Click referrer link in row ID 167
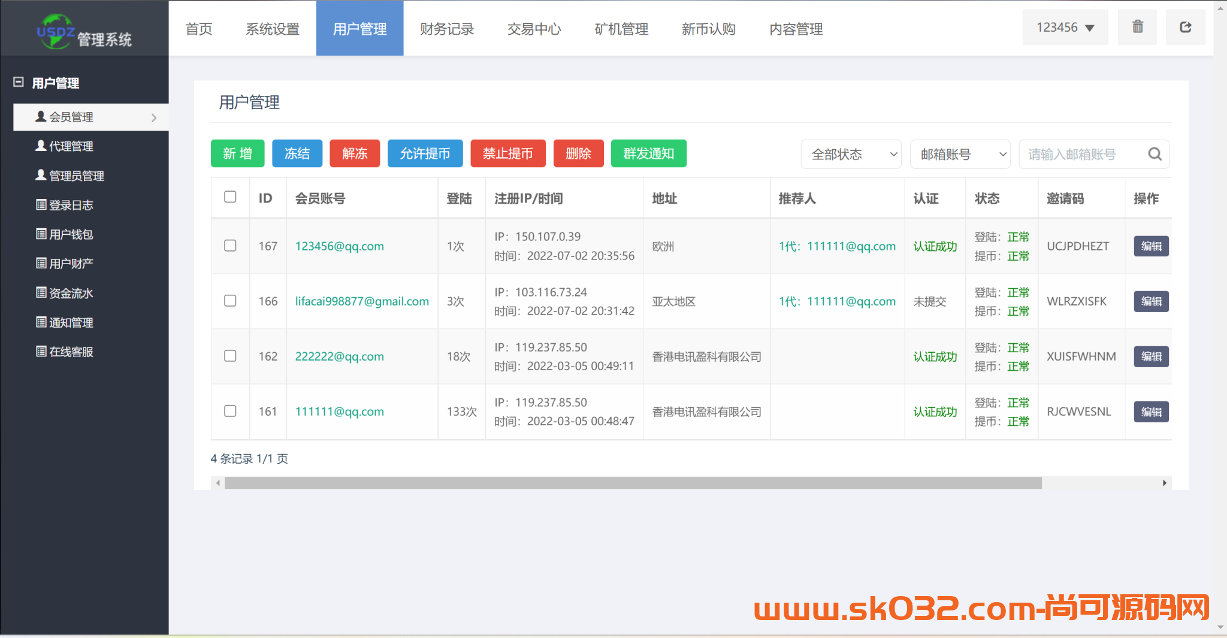The image size is (1227, 638). (837, 246)
